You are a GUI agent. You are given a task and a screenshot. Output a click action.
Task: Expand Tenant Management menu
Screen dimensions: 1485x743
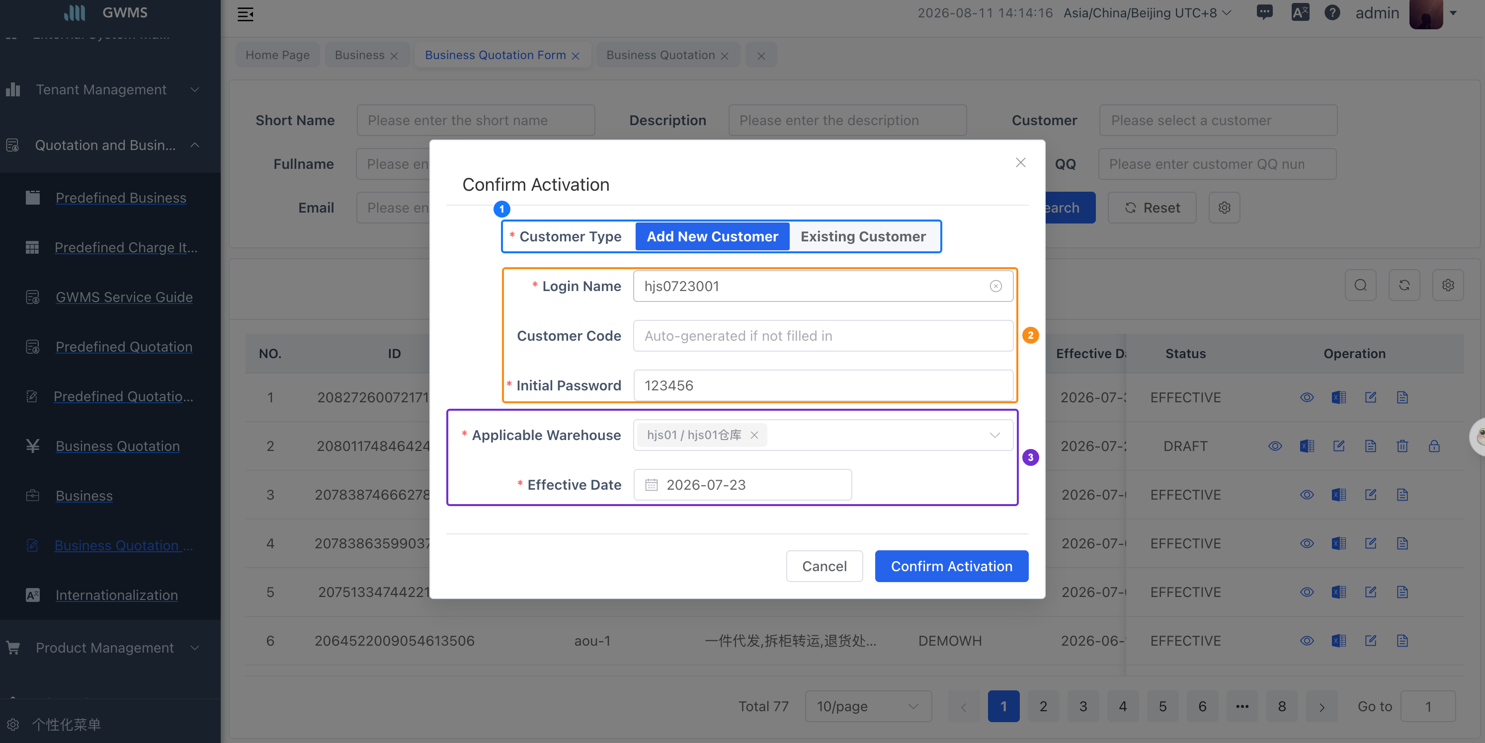pos(109,89)
